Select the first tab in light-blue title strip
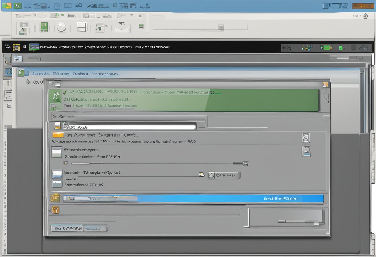The width and height of the screenshot is (376, 257). [39, 74]
